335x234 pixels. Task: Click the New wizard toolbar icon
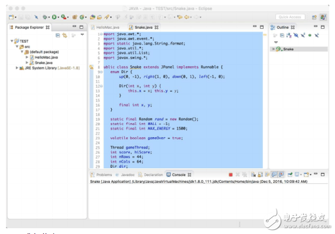coord(11,17)
